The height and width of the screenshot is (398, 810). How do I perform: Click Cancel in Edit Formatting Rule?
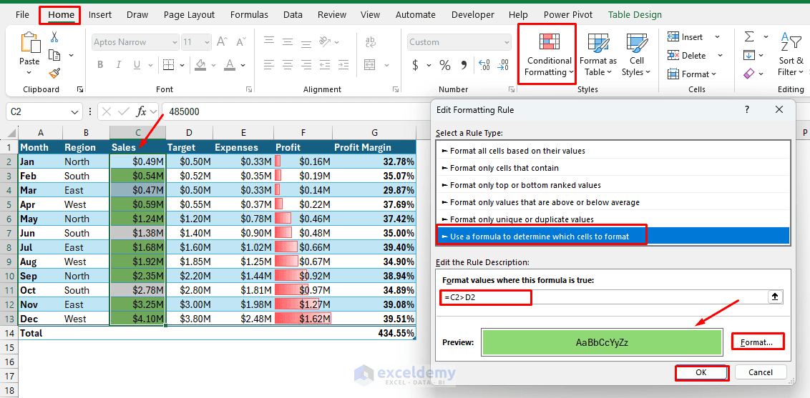pyautogui.click(x=761, y=372)
